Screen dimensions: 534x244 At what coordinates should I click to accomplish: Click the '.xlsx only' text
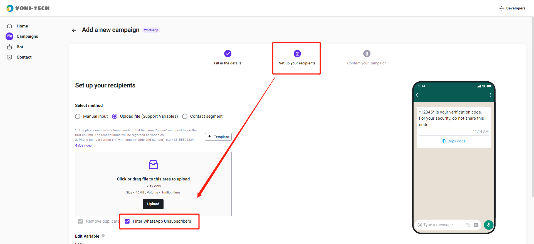coord(153,186)
